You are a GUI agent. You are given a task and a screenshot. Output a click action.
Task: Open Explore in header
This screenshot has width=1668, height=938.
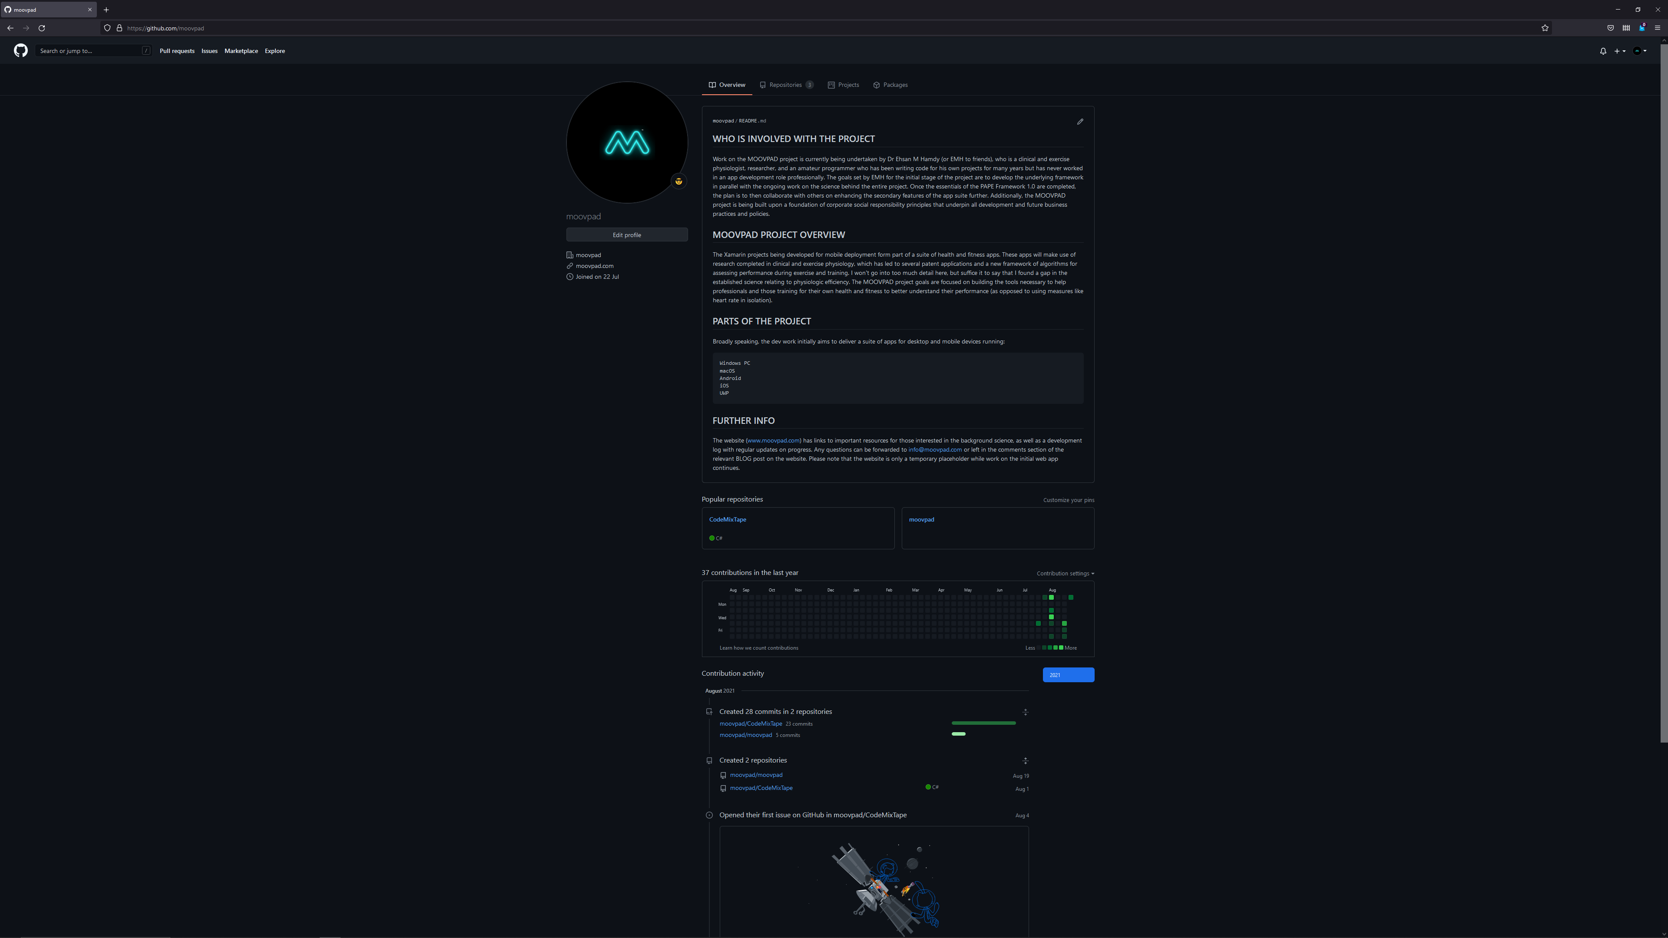coord(275,51)
